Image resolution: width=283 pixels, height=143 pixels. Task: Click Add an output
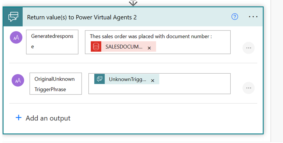click(x=43, y=118)
